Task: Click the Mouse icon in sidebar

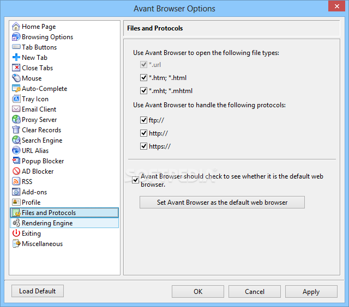Action: (x=16, y=78)
